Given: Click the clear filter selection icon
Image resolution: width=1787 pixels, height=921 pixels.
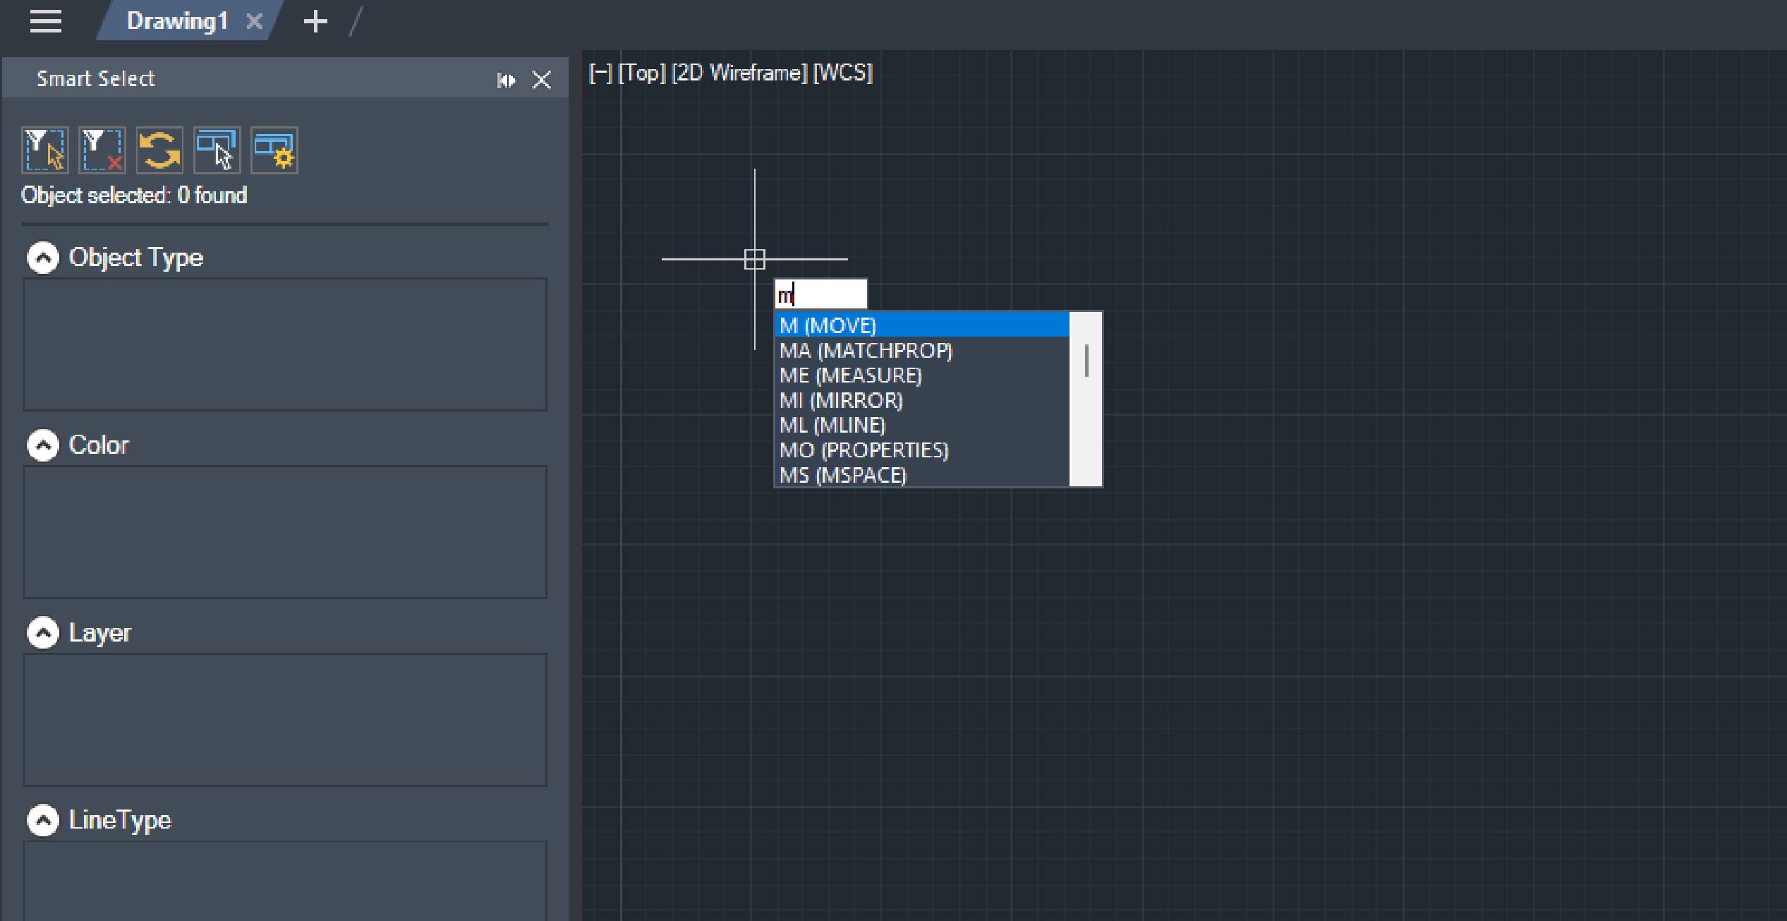Looking at the screenshot, I should (x=102, y=150).
